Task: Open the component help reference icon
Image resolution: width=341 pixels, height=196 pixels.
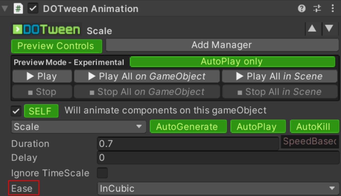Action: tap(302, 9)
